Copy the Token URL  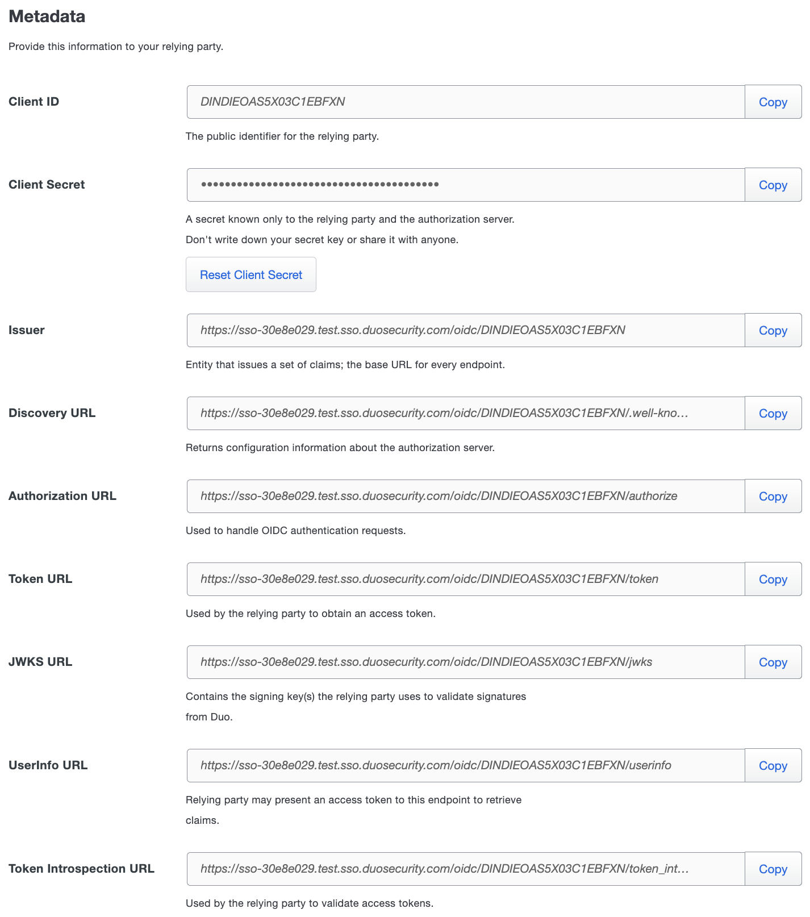[773, 580]
